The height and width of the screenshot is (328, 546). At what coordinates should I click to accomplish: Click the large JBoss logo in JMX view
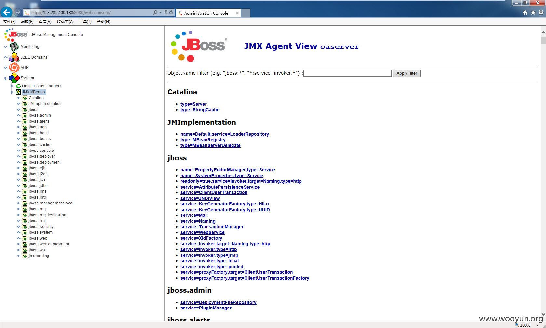click(199, 46)
